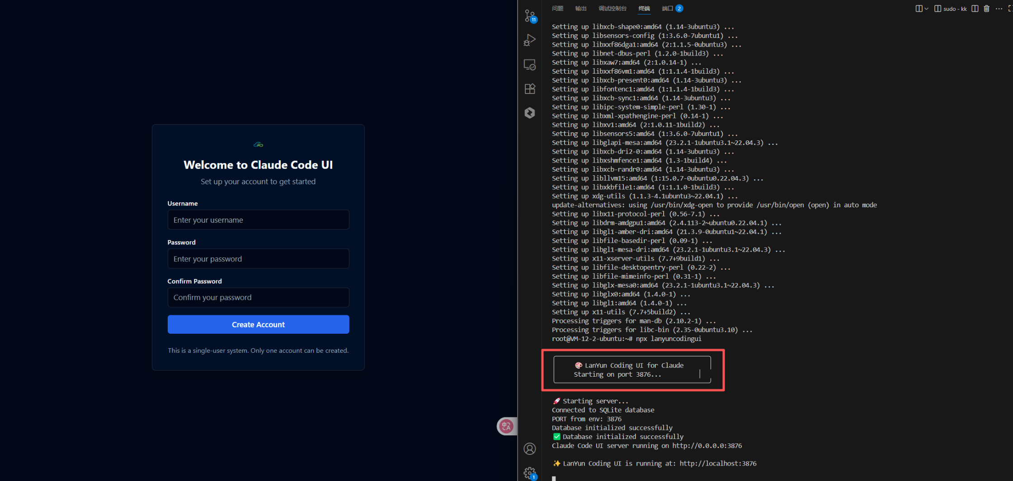
Task: Open the dropdown chevron beside the split icon
Action: 926,9
